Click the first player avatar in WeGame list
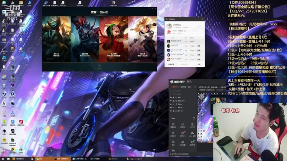This screenshot has width=287, height=161. coord(168,42)
